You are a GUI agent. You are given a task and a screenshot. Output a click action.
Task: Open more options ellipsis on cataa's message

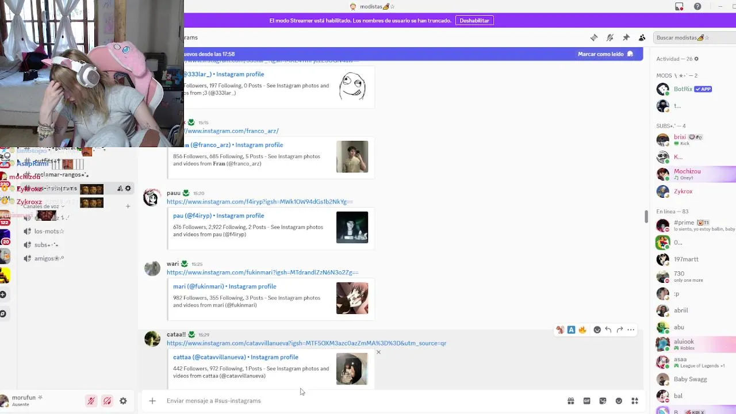pyautogui.click(x=631, y=330)
